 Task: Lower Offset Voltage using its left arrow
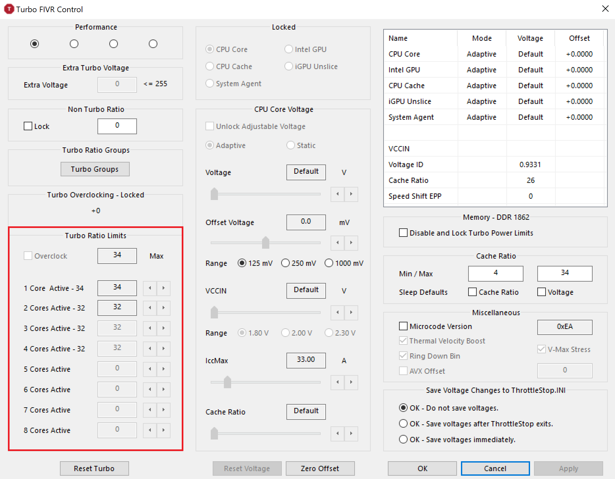coord(337,243)
